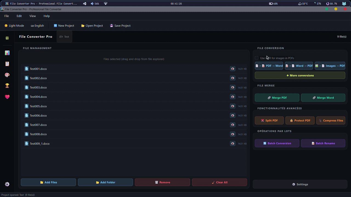Click the Merge PDF button
This screenshot has width=351, height=197.
point(277,98)
